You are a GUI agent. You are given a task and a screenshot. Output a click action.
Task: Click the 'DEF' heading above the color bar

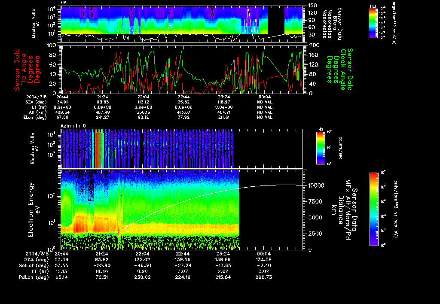[373, 6]
